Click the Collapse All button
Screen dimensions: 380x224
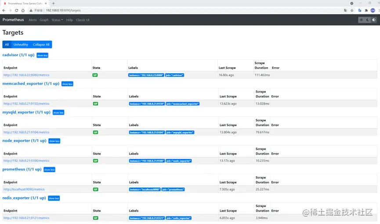point(41,44)
